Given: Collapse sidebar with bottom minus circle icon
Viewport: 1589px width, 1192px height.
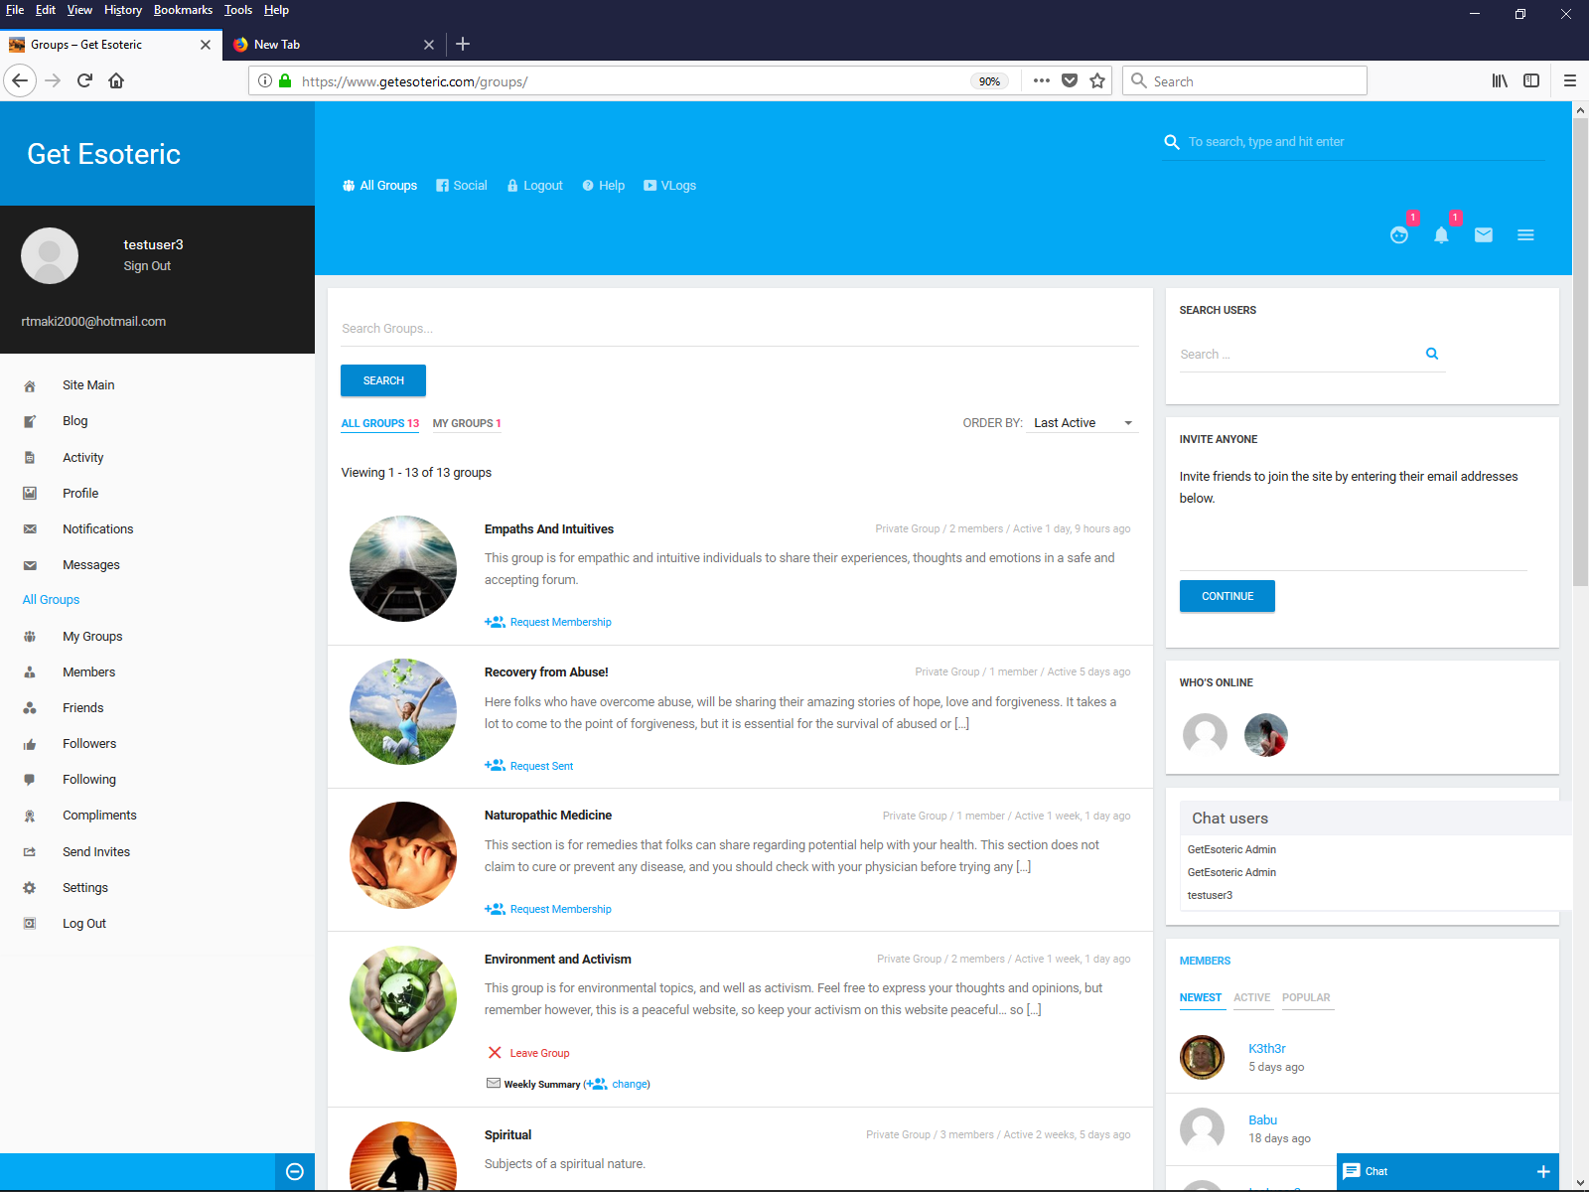Looking at the screenshot, I should [294, 1171].
